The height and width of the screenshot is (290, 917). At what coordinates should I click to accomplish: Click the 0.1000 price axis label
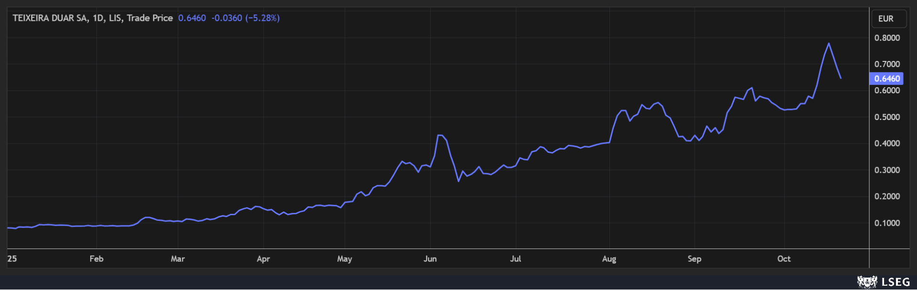[887, 223]
